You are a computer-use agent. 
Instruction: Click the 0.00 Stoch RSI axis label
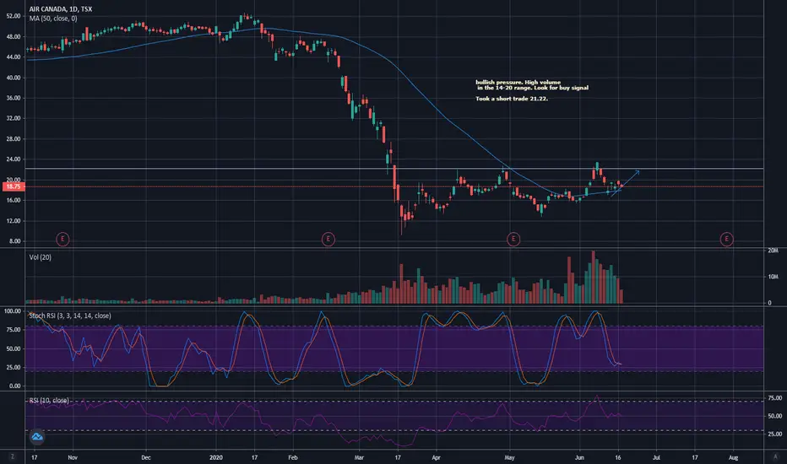click(15, 386)
